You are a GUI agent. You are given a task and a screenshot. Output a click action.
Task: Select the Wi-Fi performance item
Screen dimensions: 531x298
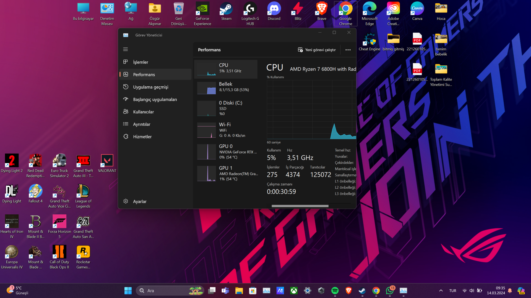point(226,130)
